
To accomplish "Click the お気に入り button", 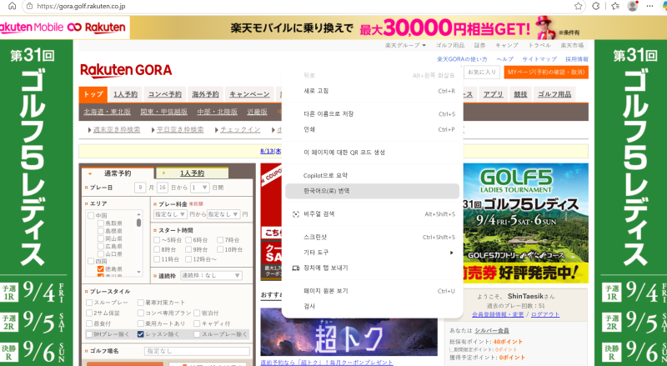I will click(482, 73).
